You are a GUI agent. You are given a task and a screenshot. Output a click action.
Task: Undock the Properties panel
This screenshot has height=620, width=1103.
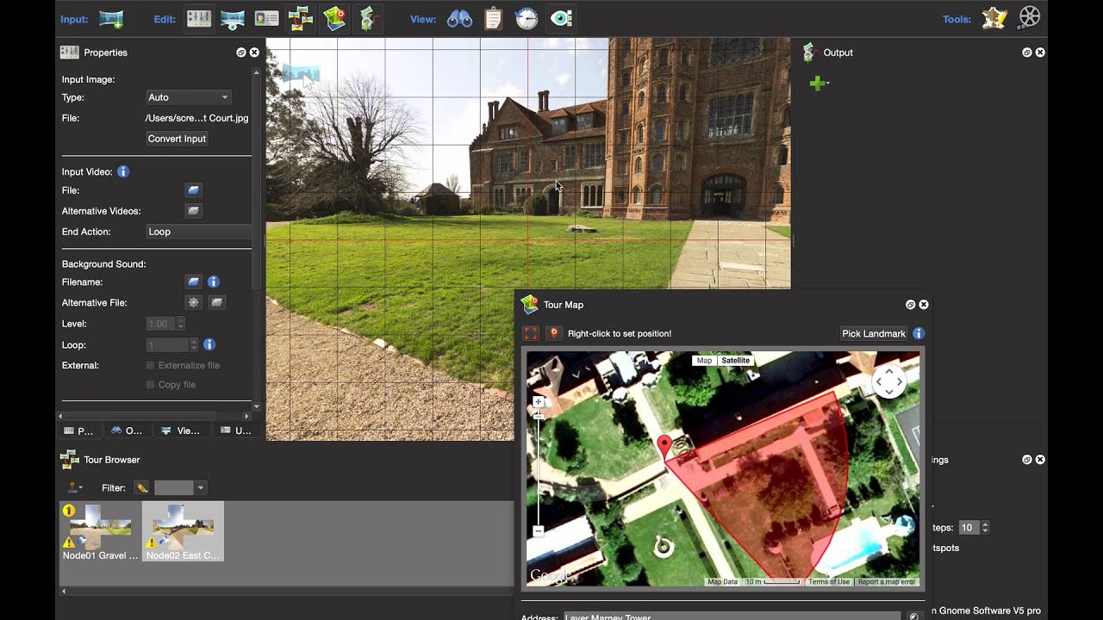click(240, 53)
